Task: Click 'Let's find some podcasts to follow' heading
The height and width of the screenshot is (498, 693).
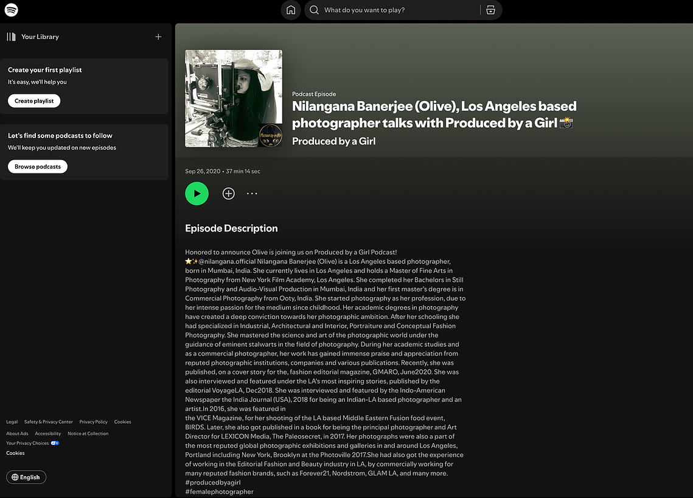Action: pyautogui.click(x=60, y=136)
